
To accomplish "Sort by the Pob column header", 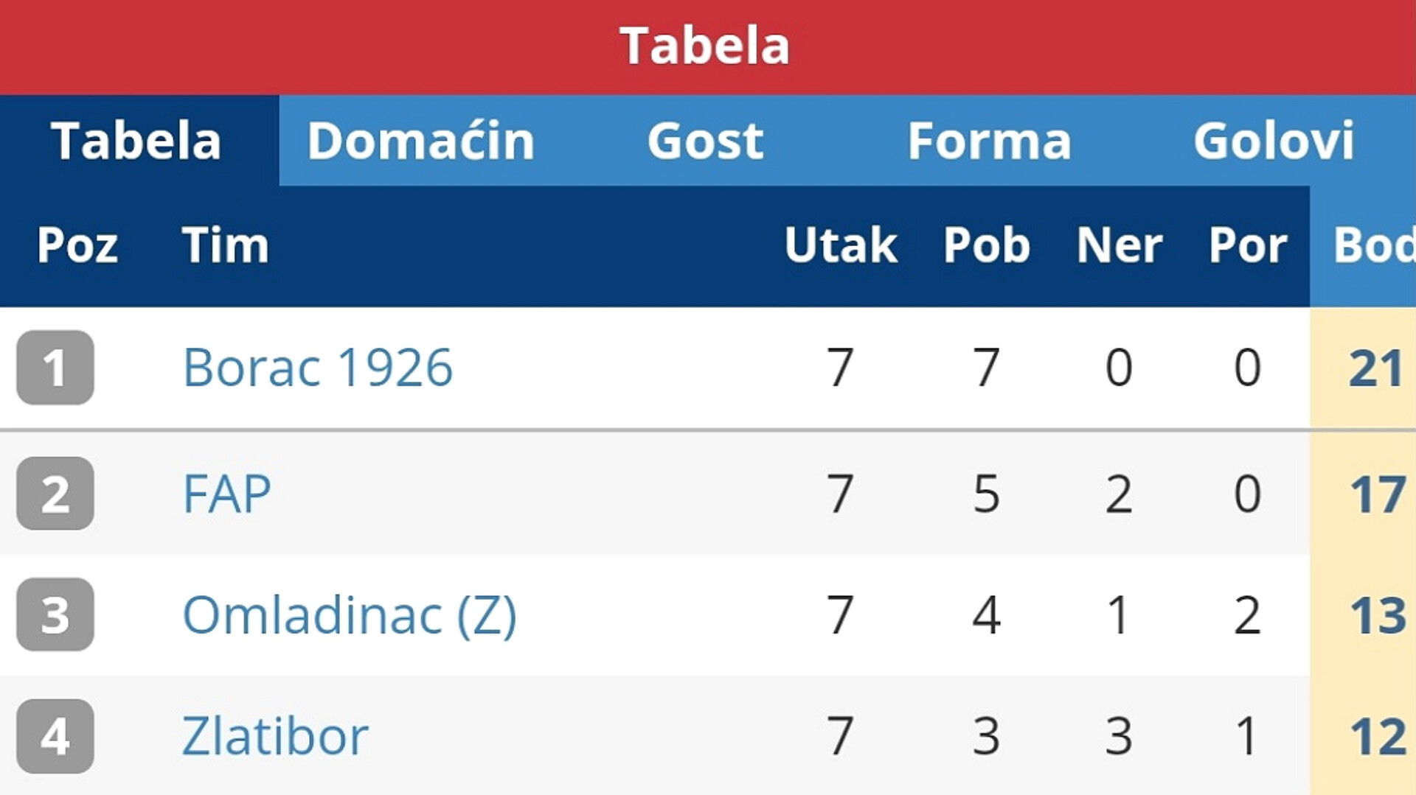I will point(987,245).
